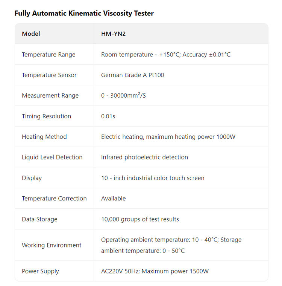Image resolution: width=282 pixels, height=286 pixels.
Task: Click the 'Timing Resolution' label
Action: [x=46, y=116]
